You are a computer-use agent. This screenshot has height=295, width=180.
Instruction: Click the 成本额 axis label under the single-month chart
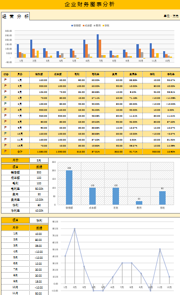92,208
